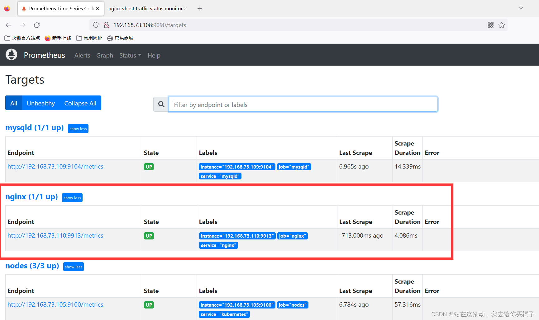Open the 新手上路 bookmark
Viewport: 539px width, 320px height.
pos(58,38)
